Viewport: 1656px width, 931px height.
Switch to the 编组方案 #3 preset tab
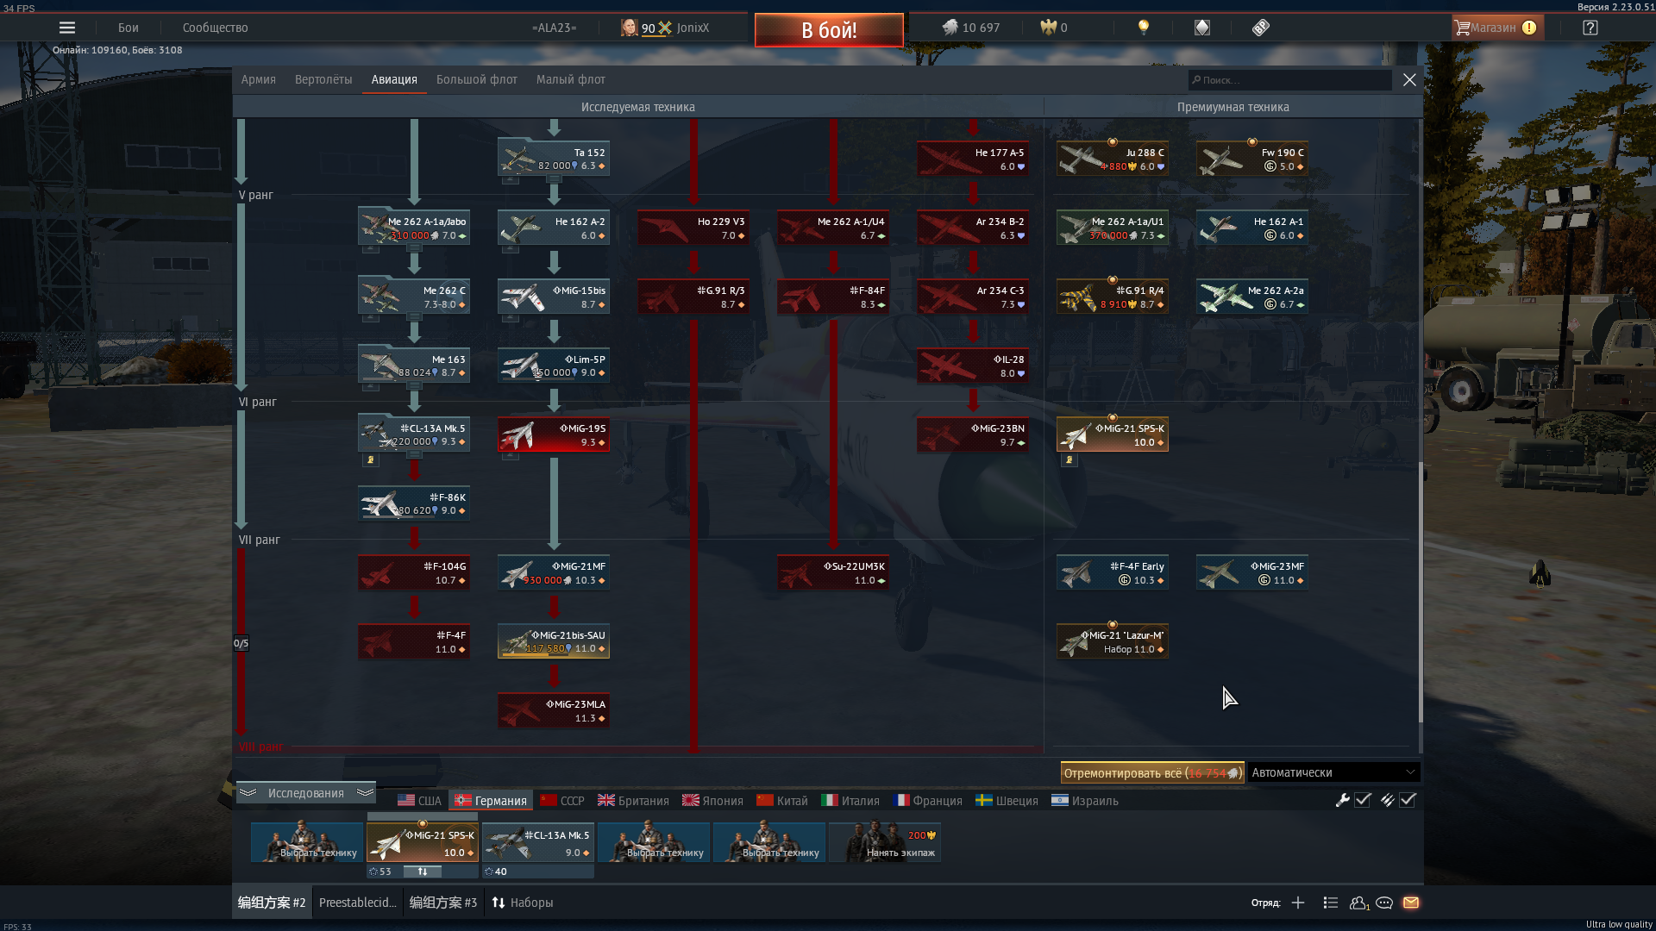click(x=443, y=903)
